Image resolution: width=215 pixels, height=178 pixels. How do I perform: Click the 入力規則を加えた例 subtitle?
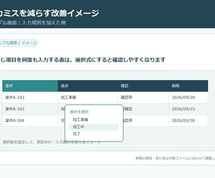(x=44, y=22)
